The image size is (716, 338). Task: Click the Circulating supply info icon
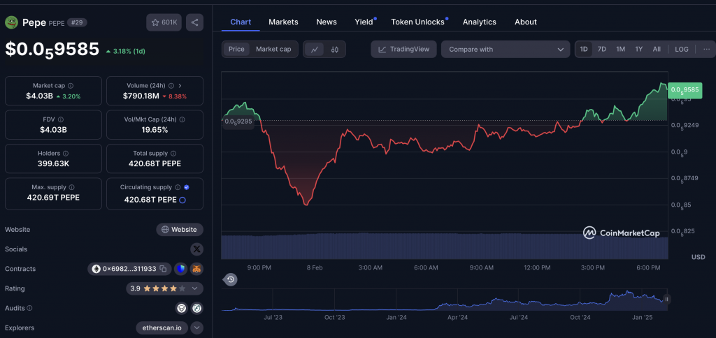178,187
